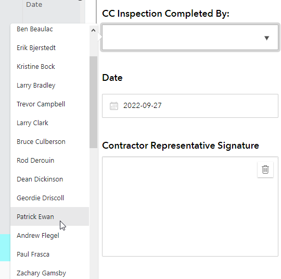The height and width of the screenshot is (279, 281).
Task: Select Andrew Flegel from the list
Action: [x=49, y=235]
